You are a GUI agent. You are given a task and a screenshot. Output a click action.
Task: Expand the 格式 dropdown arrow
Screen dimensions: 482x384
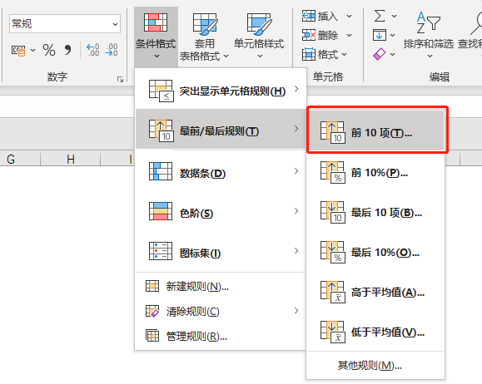pyautogui.click(x=345, y=55)
